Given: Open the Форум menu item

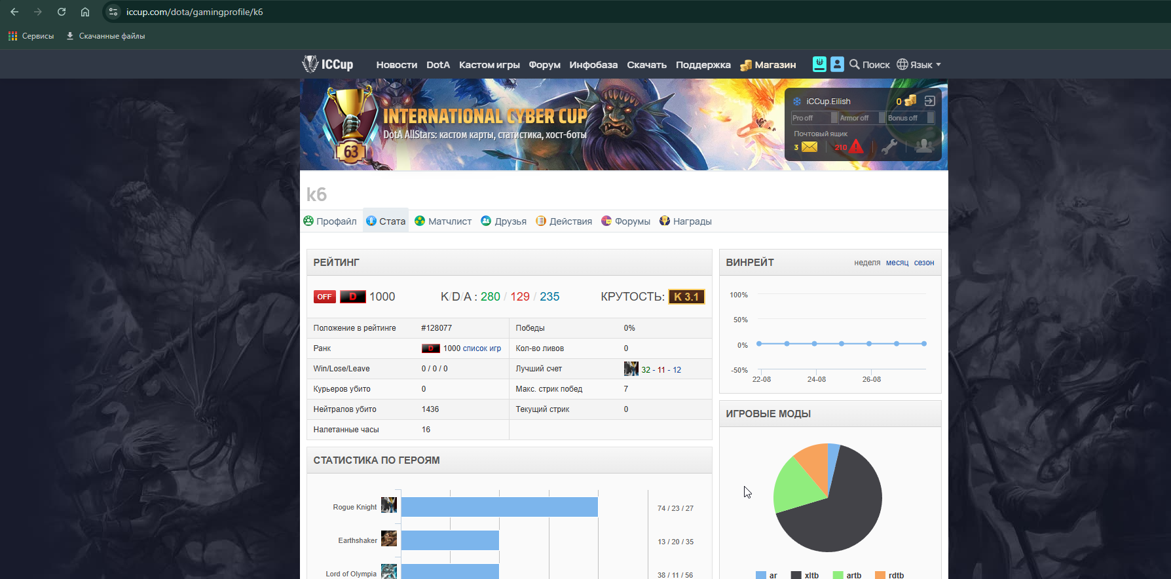Looking at the screenshot, I should (x=545, y=65).
